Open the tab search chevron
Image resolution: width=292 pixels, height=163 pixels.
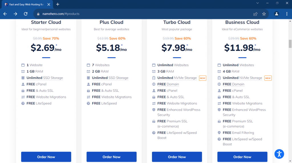(x=257, y=3)
